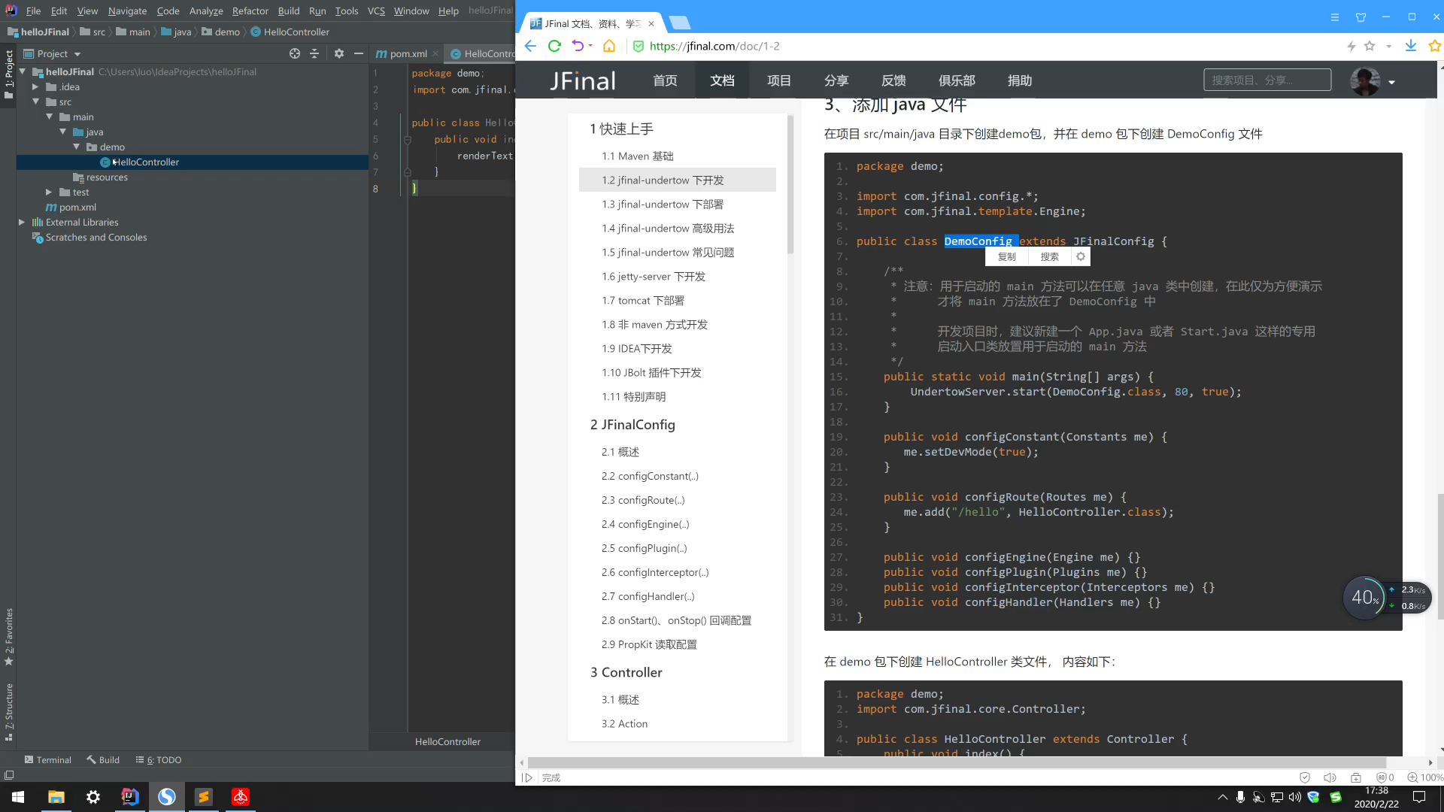Select the Maven icon on pom.xml tab

point(382,53)
